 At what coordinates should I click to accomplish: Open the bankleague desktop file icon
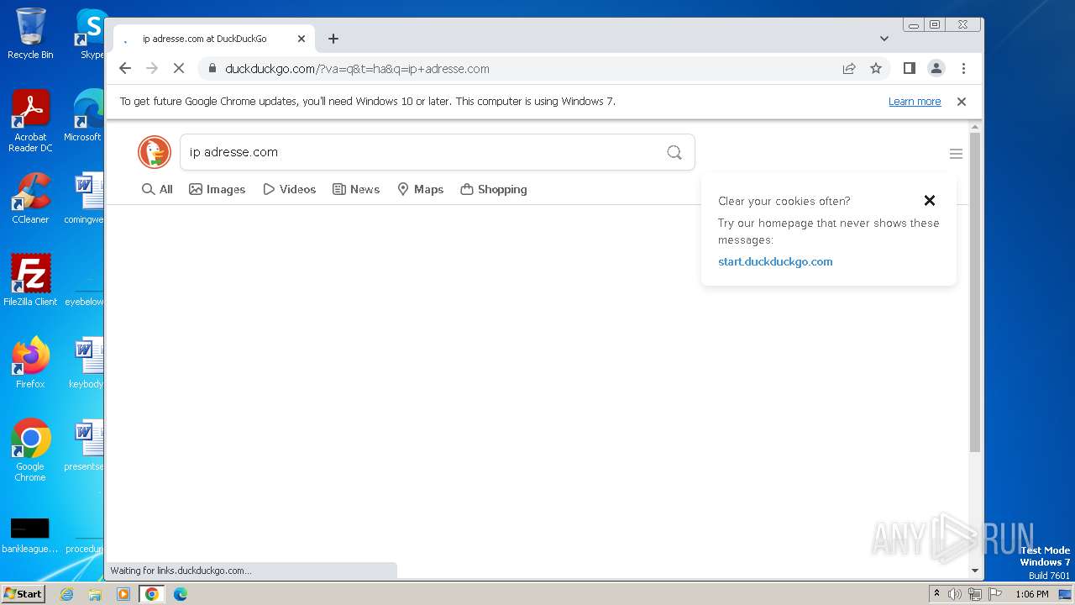[30, 535]
